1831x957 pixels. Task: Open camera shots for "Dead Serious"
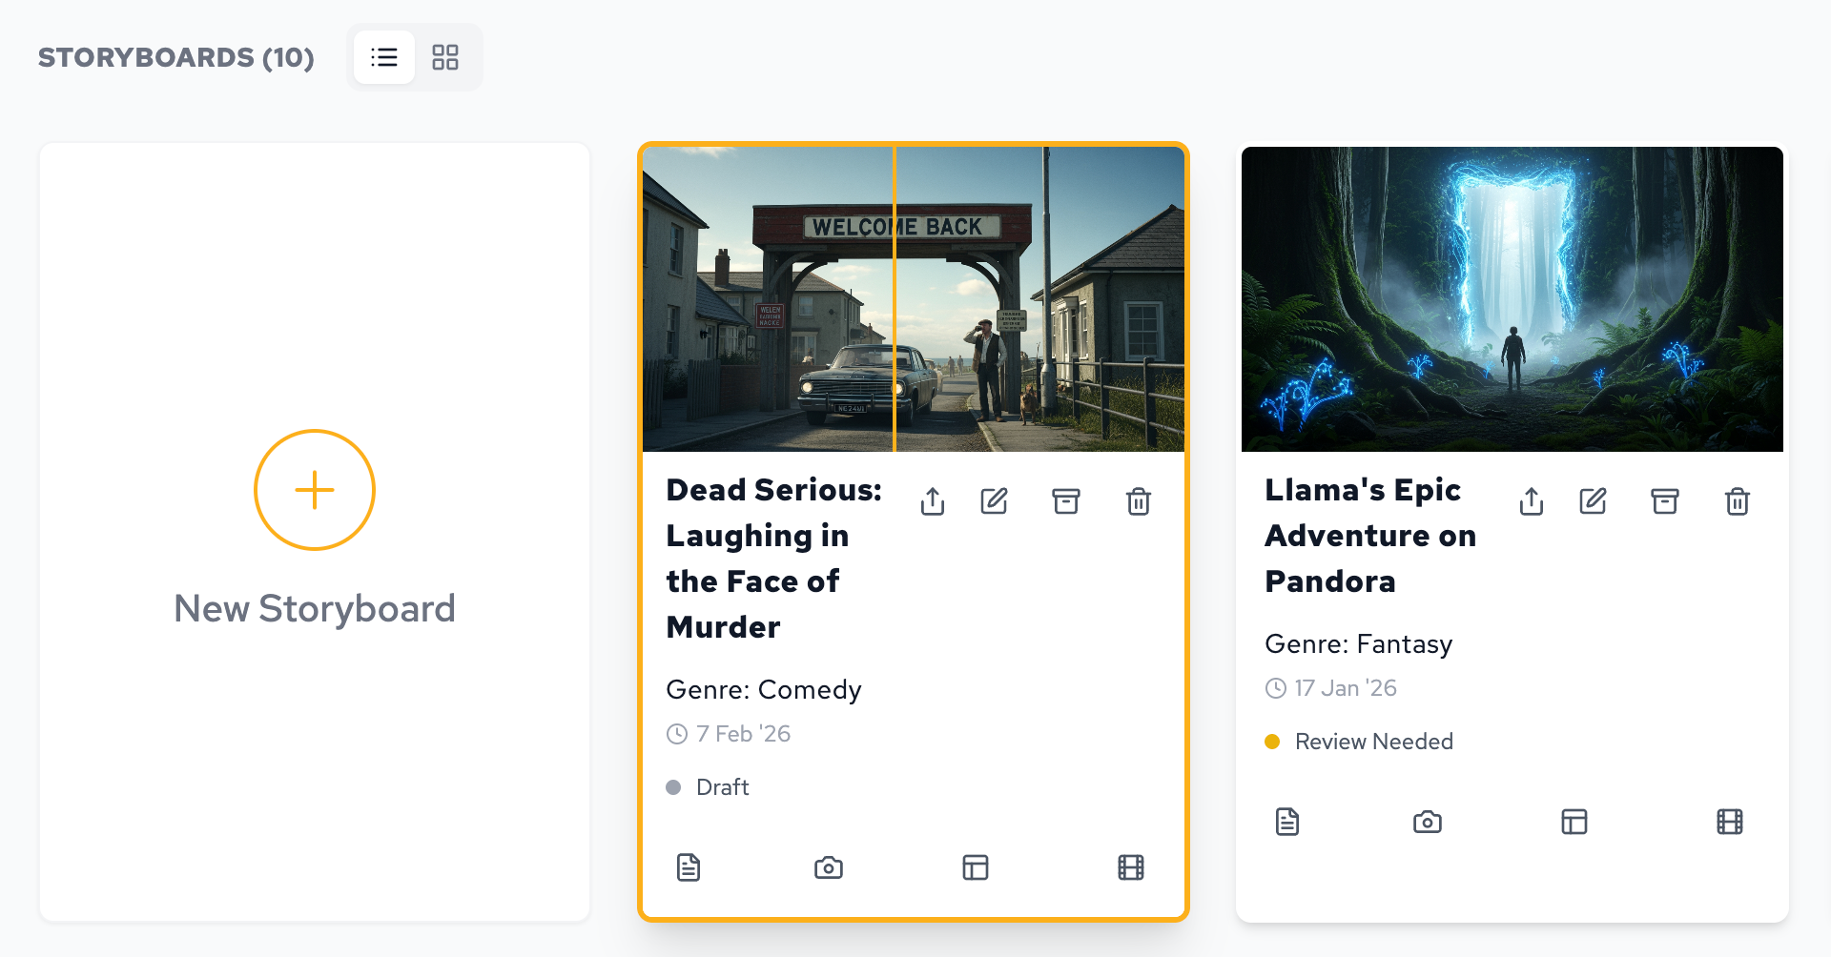point(828,867)
